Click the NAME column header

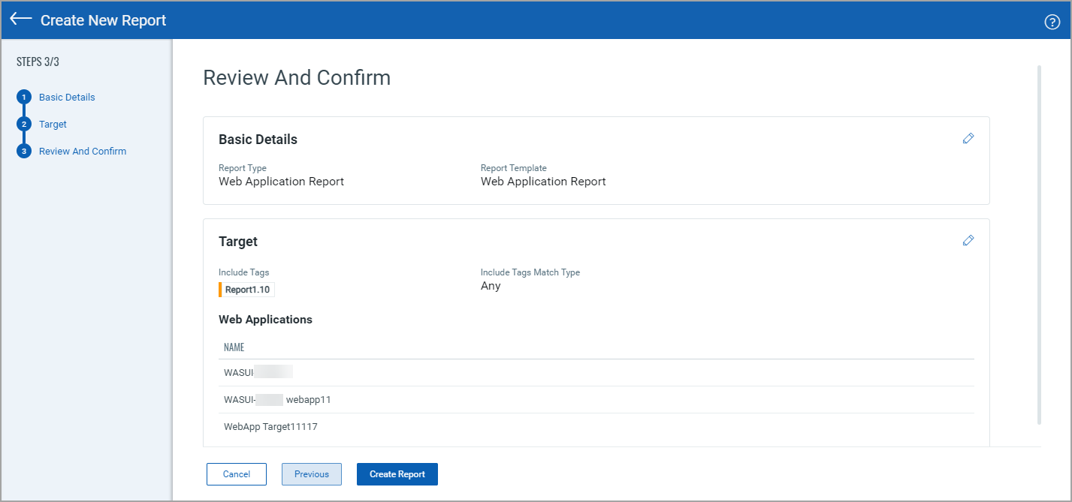pyautogui.click(x=234, y=347)
